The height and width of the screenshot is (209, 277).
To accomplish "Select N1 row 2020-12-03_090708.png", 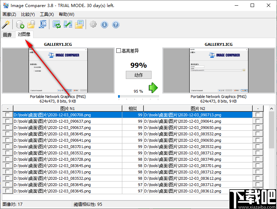I will [67, 115].
